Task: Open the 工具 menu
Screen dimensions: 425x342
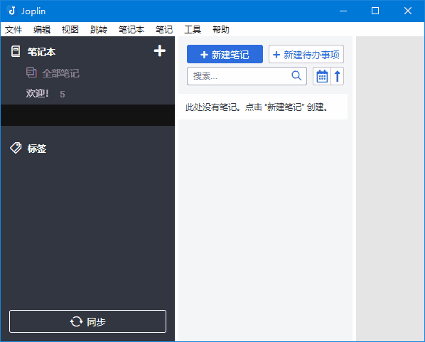Action: coord(193,30)
